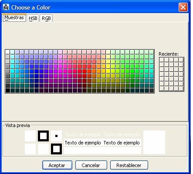The height and width of the screenshot is (174, 193).
Task: Select the pure red swatch in the palette
Action: click(x=84, y=71)
